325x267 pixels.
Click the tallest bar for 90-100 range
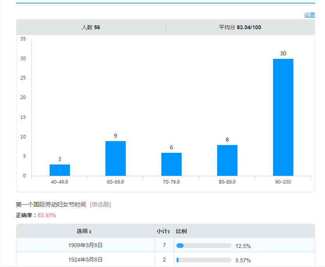[x=283, y=117]
